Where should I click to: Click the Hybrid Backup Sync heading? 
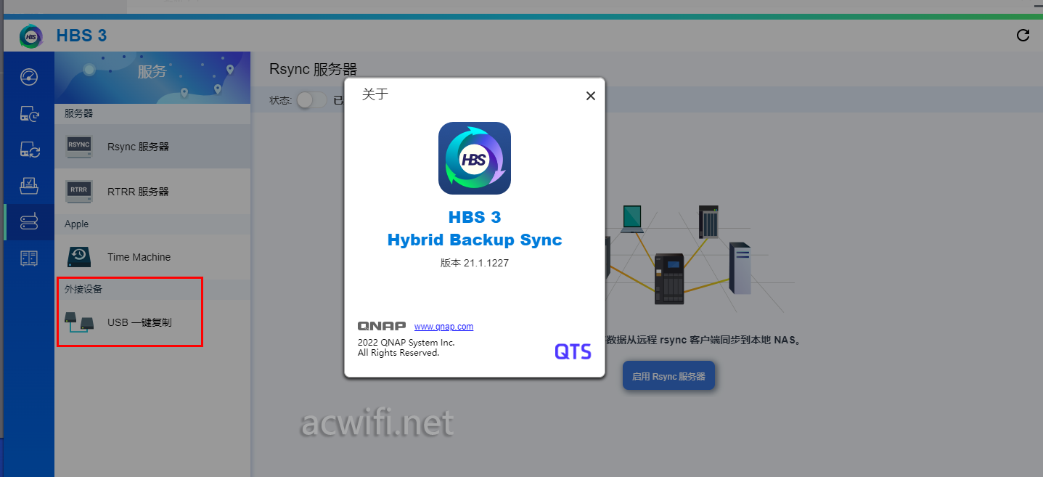475,240
